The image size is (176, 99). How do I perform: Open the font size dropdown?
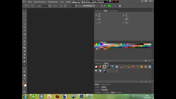[x=76, y=6]
